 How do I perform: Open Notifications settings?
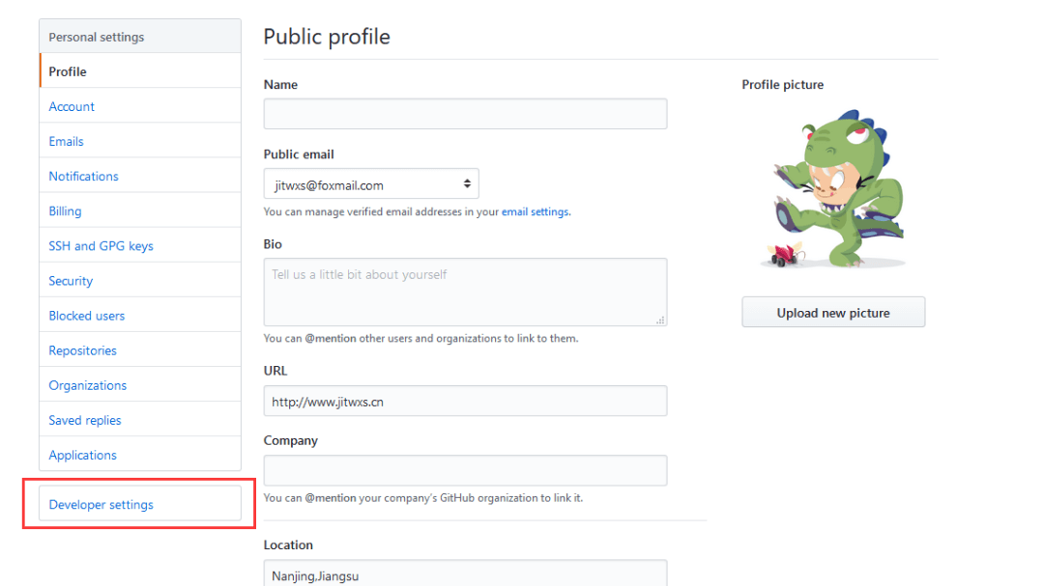[x=84, y=176]
